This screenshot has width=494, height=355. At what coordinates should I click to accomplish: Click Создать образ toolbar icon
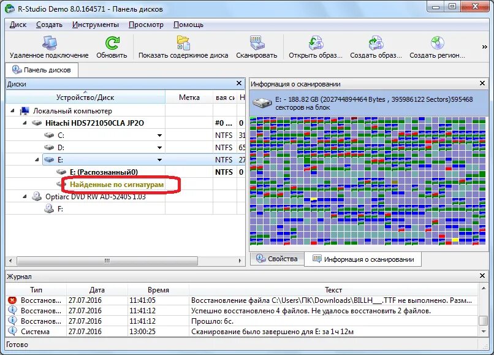[376, 43]
